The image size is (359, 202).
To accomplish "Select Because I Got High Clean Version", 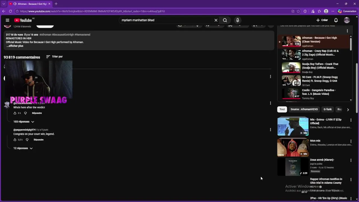I will [x=313, y=42].
